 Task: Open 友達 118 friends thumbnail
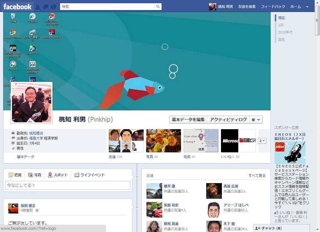coord(126,141)
